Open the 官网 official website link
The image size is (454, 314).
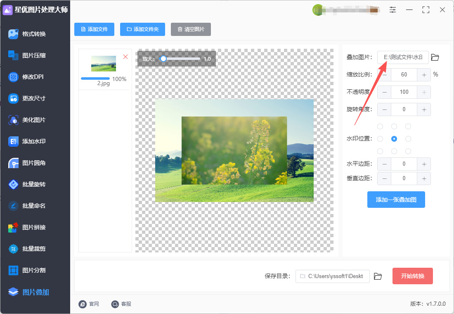click(89, 304)
